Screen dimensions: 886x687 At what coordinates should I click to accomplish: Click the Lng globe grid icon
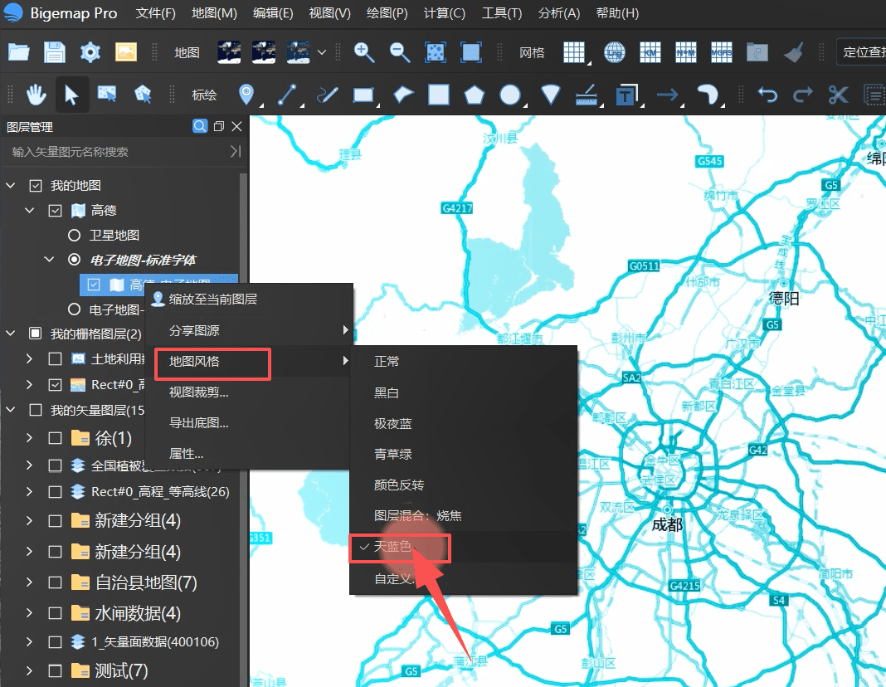coord(614,52)
